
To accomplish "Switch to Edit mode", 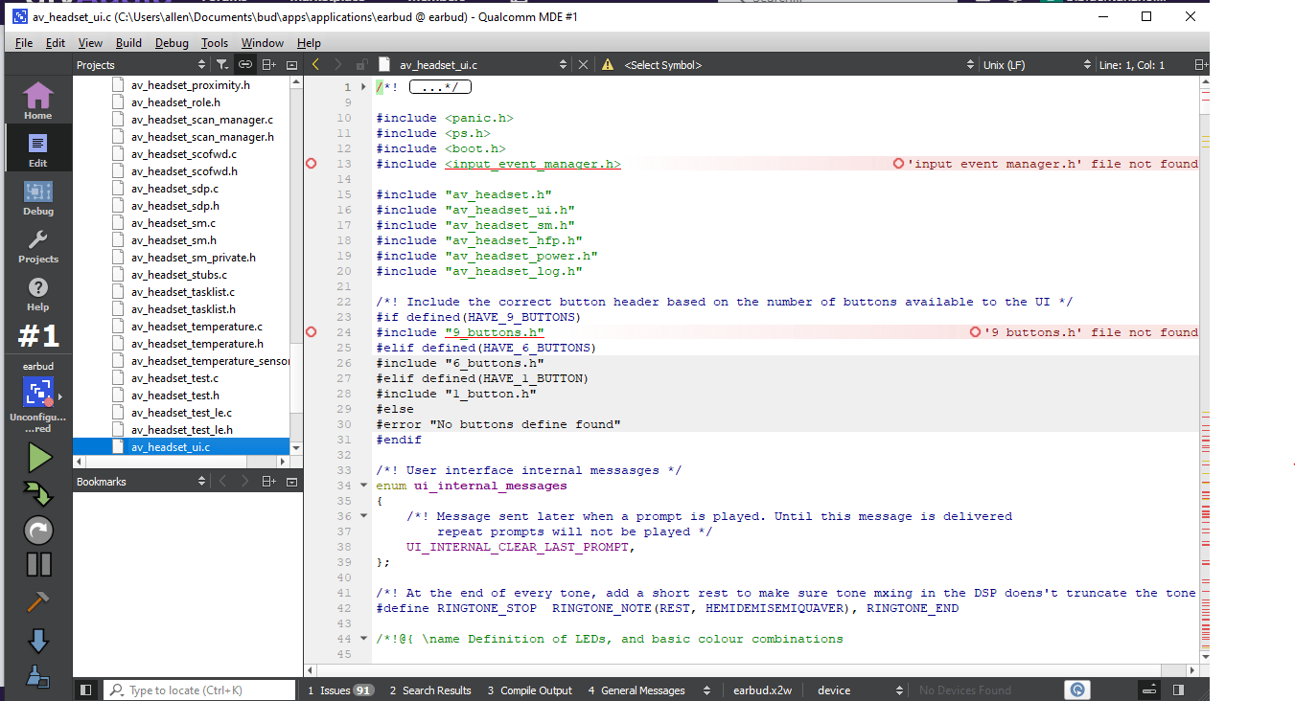I will point(37,148).
